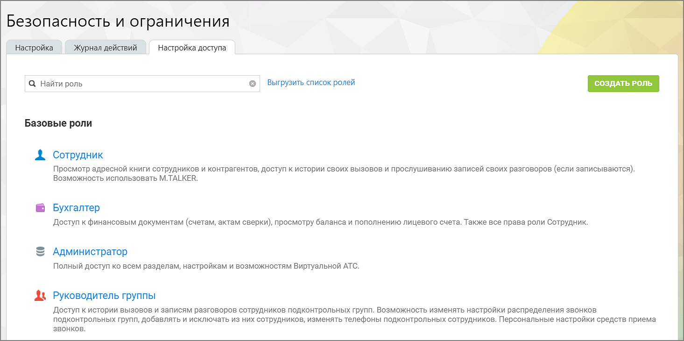
Task: Click the blue person icon beside Сотрудник
Action: 40,155
